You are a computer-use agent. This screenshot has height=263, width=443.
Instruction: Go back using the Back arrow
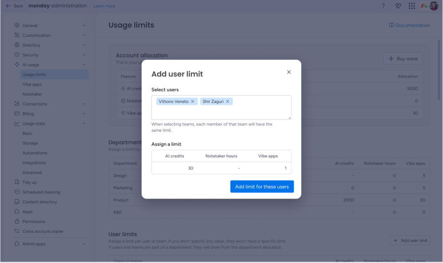[x=14, y=6]
